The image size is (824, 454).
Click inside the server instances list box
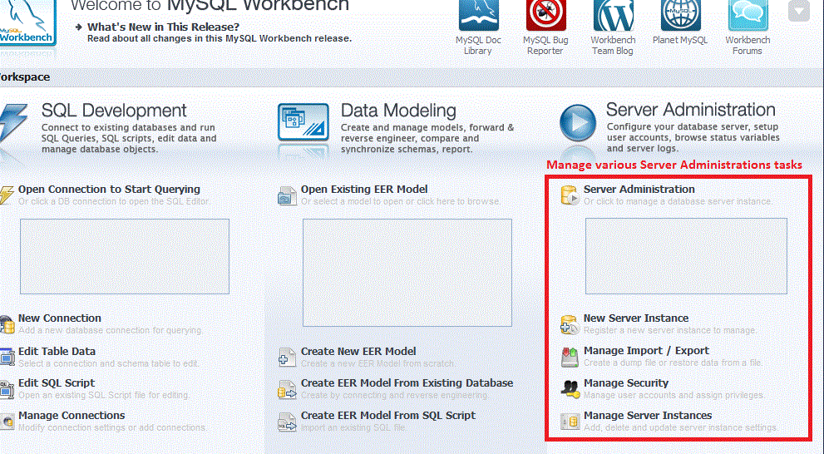click(x=686, y=256)
